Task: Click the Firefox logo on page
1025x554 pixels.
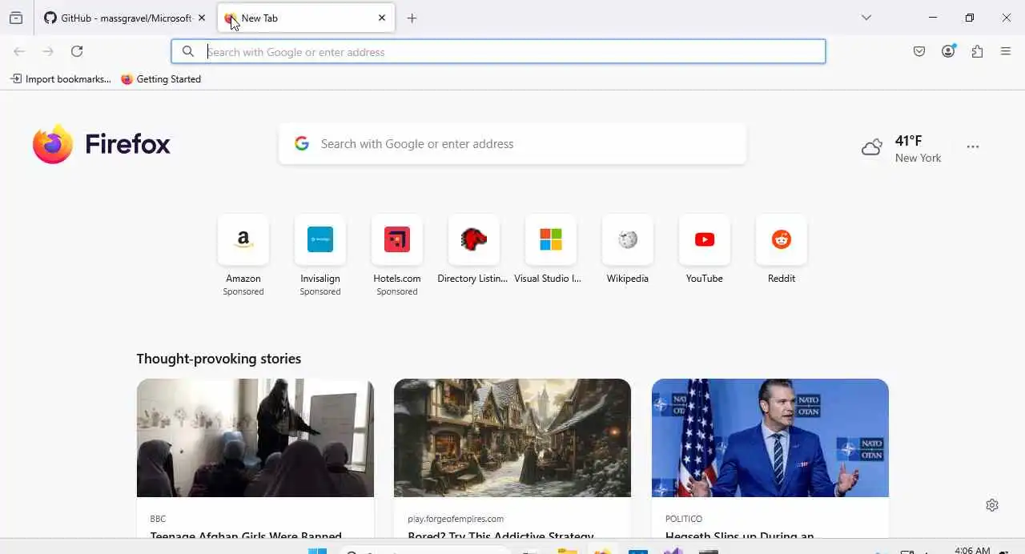Action: [x=102, y=144]
